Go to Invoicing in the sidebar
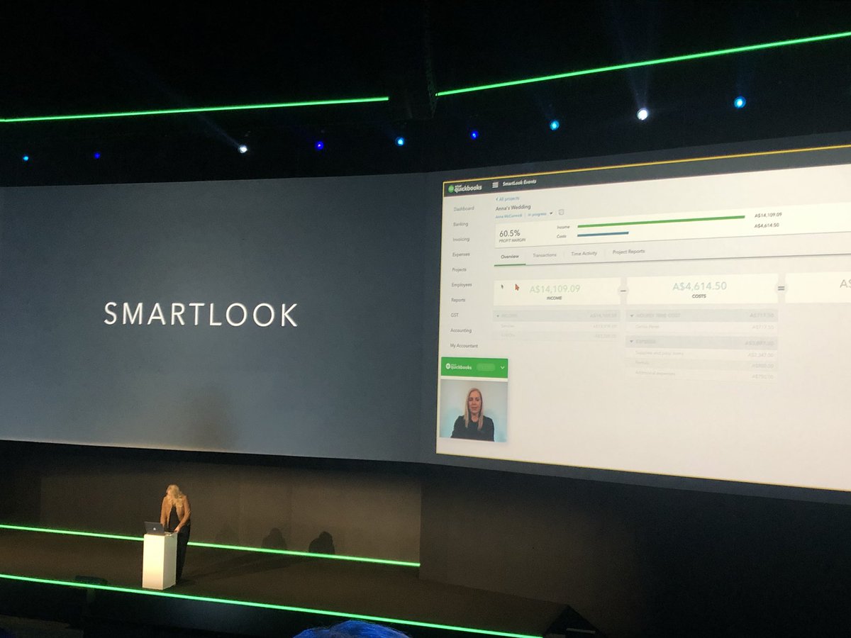 (461, 239)
